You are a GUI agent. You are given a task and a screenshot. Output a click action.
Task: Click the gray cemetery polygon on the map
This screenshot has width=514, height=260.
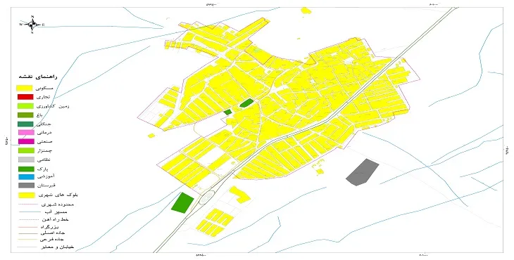pyautogui.click(x=362, y=172)
